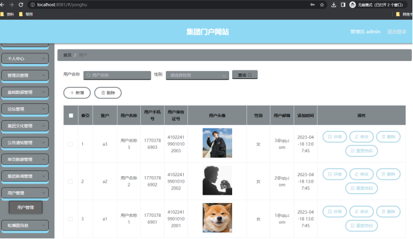
Task: Expand 集团新闻管理 sidebar menu
Action: click(x=25, y=176)
